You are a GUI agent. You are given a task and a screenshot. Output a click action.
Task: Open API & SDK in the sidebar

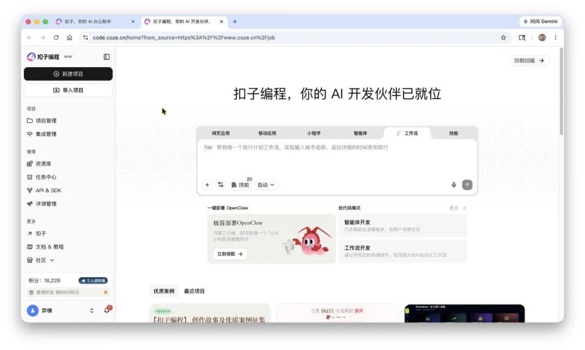(44, 190)
